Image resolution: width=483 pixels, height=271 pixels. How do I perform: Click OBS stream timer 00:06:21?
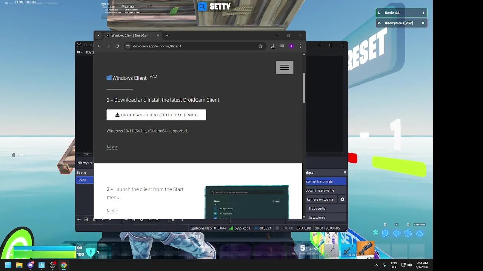[263, 228]
